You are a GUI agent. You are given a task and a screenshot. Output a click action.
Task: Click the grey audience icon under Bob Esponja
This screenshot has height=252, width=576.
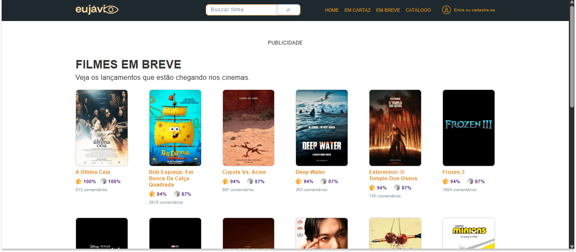point(177,194)
